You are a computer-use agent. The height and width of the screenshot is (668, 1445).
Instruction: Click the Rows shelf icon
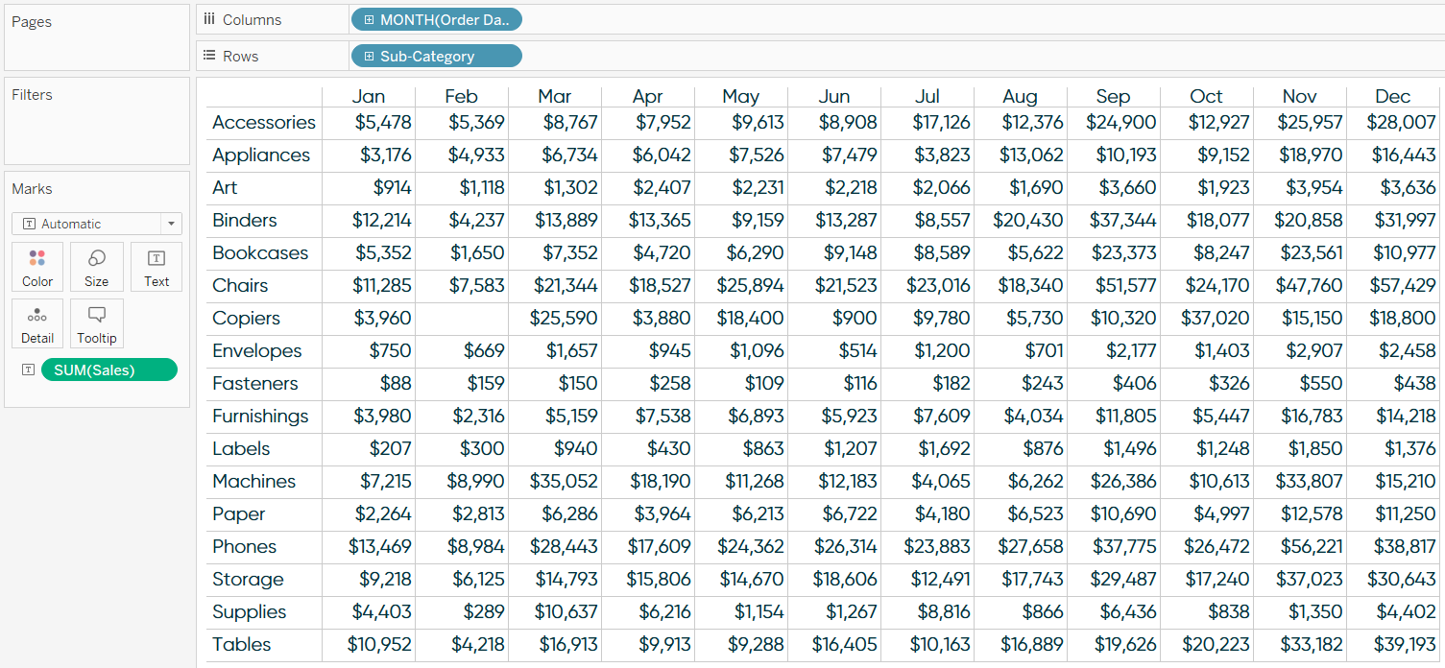[x=209, y=55]
